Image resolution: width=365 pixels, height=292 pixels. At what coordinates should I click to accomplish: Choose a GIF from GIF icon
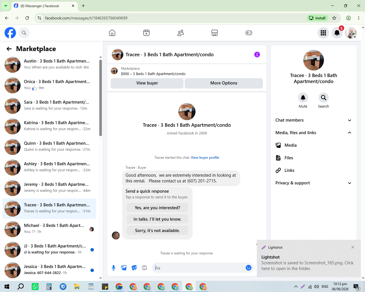144,268
